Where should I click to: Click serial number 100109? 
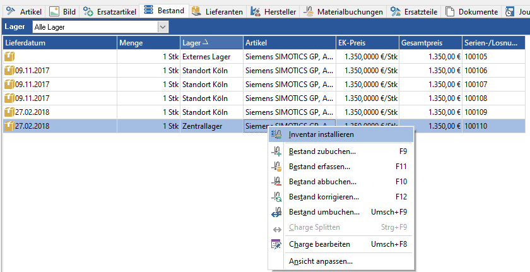click(476, 112)
